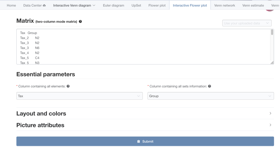Click the Submit button
This screenshot has width=280, height=147.
(x=145, y=141)
